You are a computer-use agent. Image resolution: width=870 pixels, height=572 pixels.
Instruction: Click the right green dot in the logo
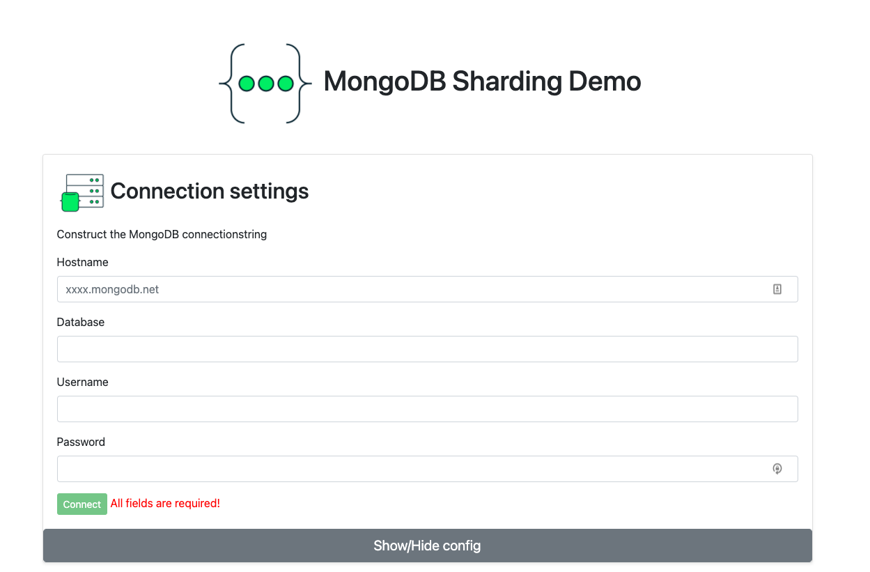click(284, 84)
